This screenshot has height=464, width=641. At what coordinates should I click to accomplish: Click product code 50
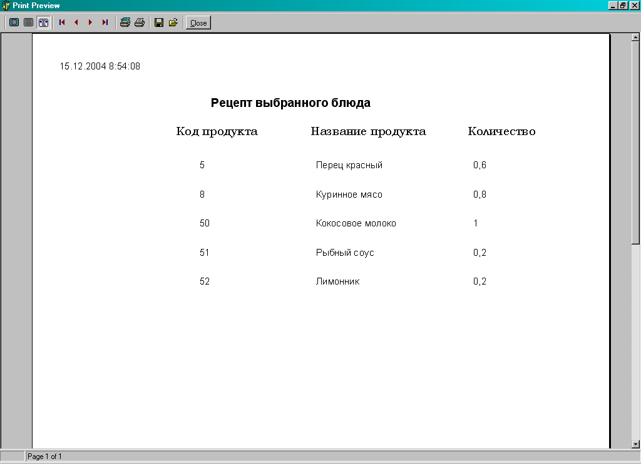(205, 223)
